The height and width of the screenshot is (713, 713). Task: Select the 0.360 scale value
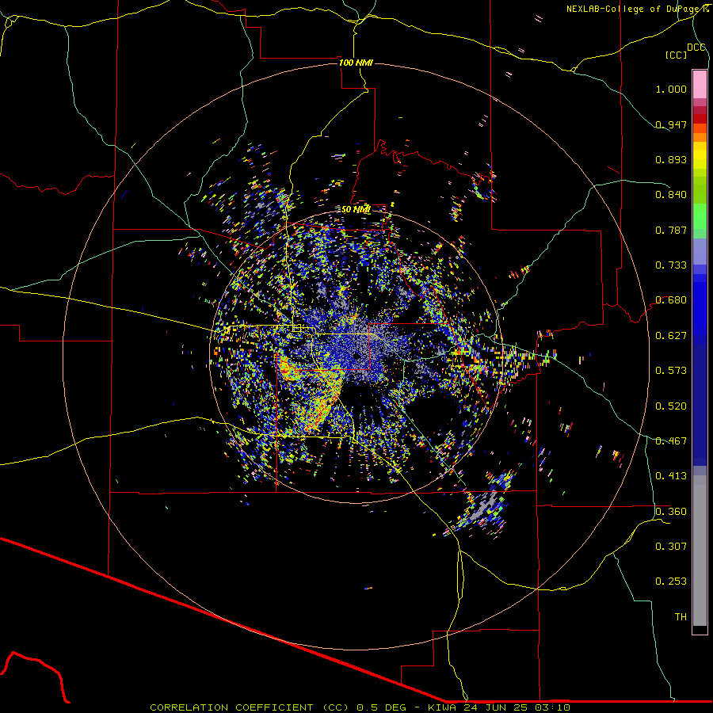pos(671,512)
